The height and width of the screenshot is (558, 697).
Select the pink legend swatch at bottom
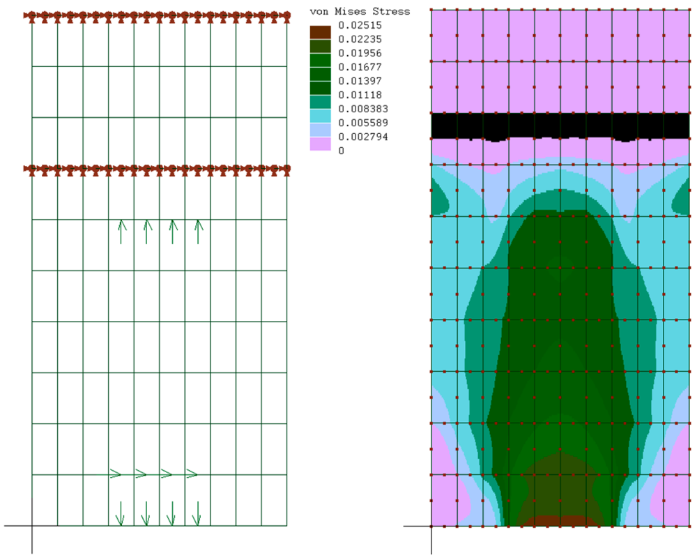[321, 144]
